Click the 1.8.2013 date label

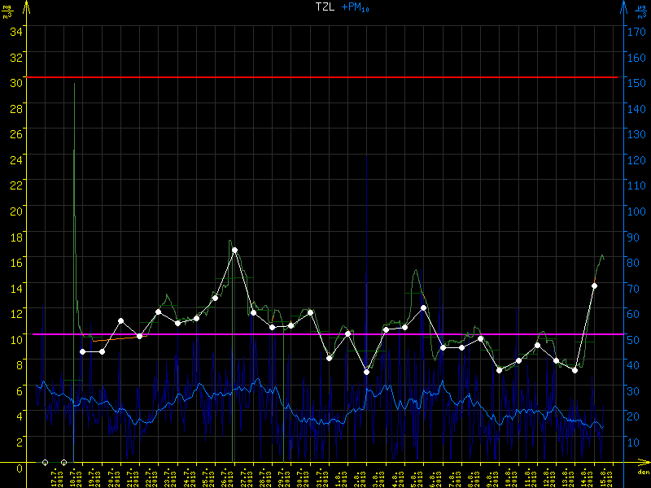[339, 477]
